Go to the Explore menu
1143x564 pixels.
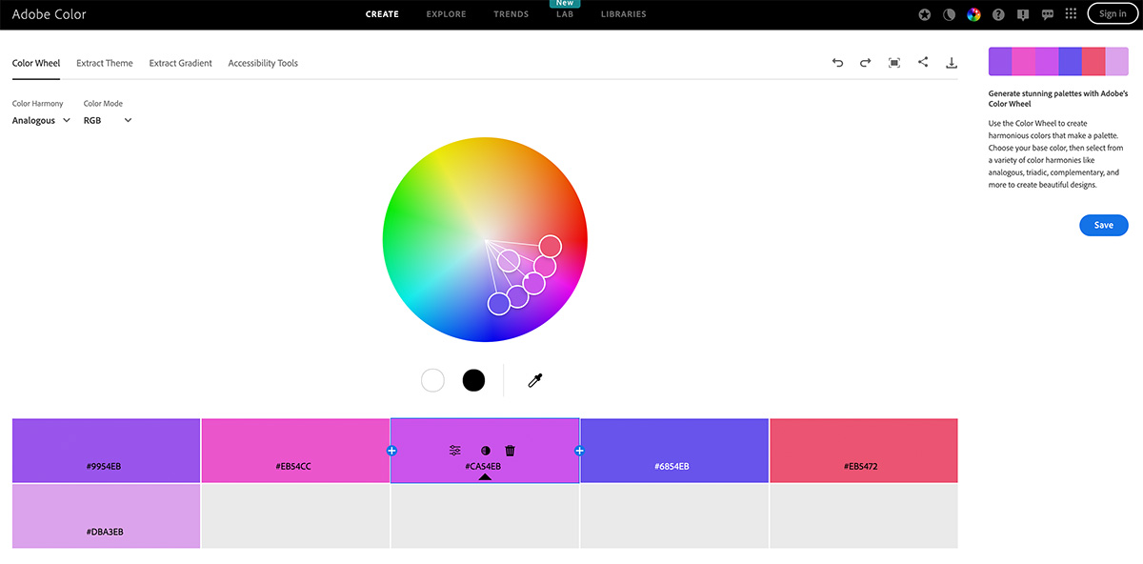446,14
